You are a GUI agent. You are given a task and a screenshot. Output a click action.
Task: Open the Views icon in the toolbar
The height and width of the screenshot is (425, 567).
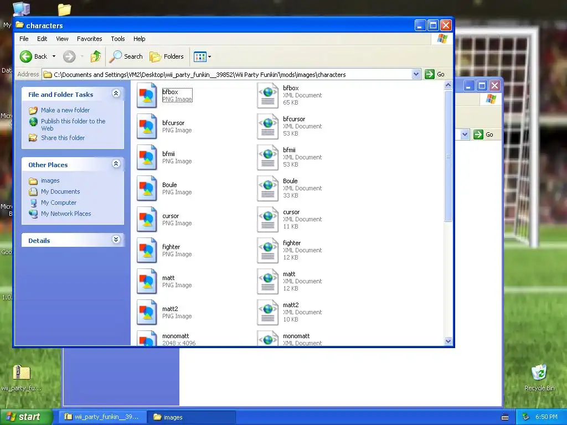199,56
